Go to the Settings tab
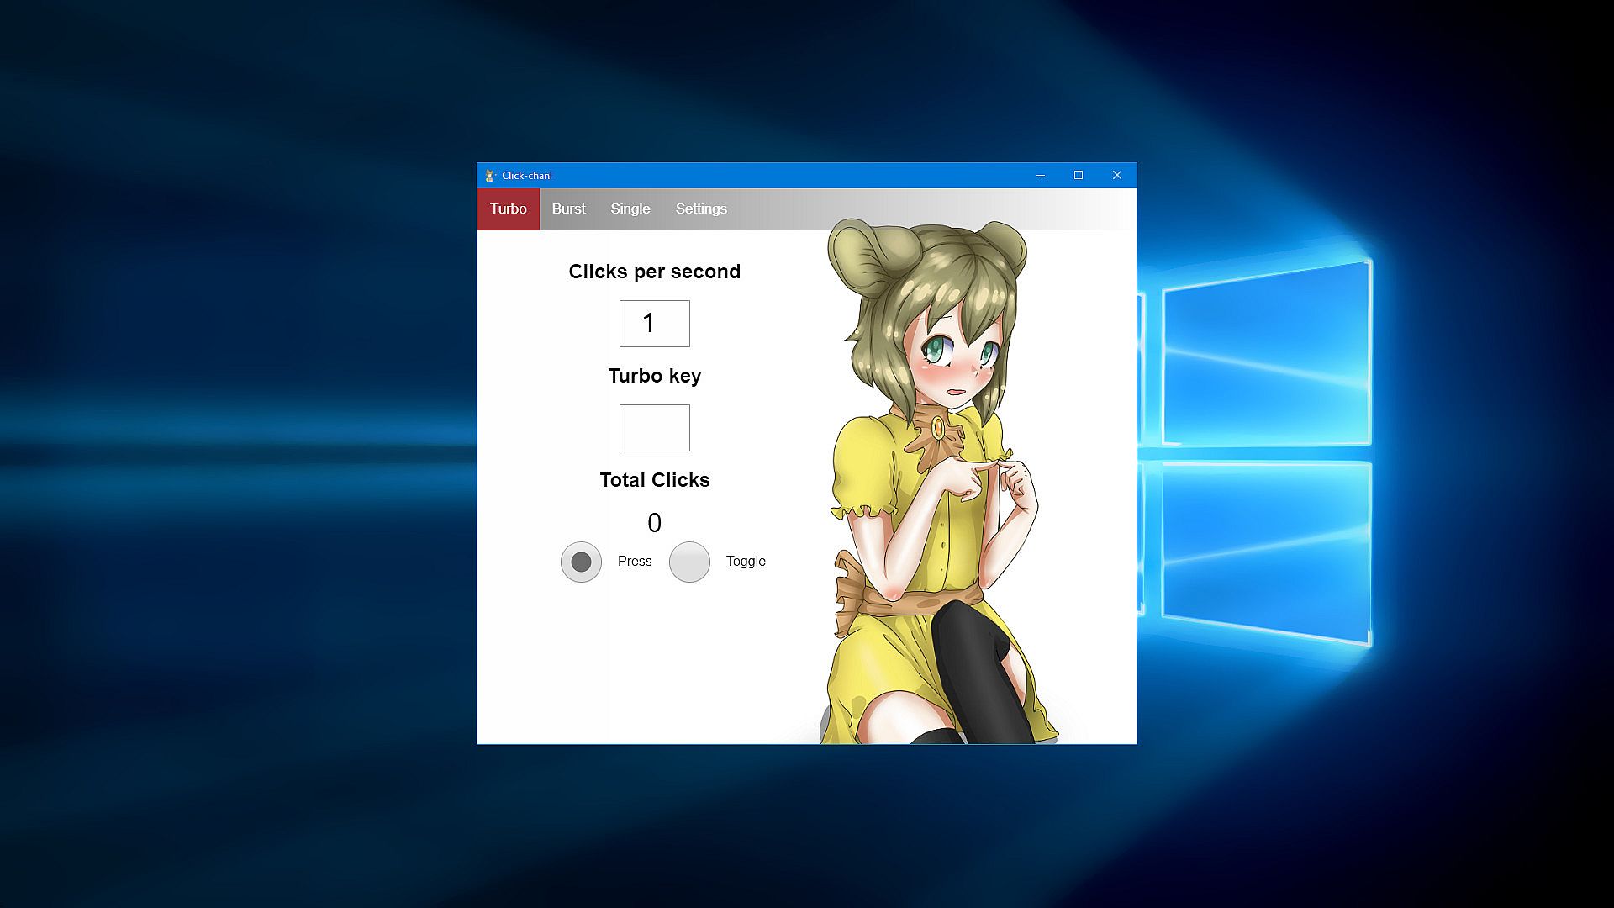The width and height of the screenshot is (1614, 908). coord(701,209)
